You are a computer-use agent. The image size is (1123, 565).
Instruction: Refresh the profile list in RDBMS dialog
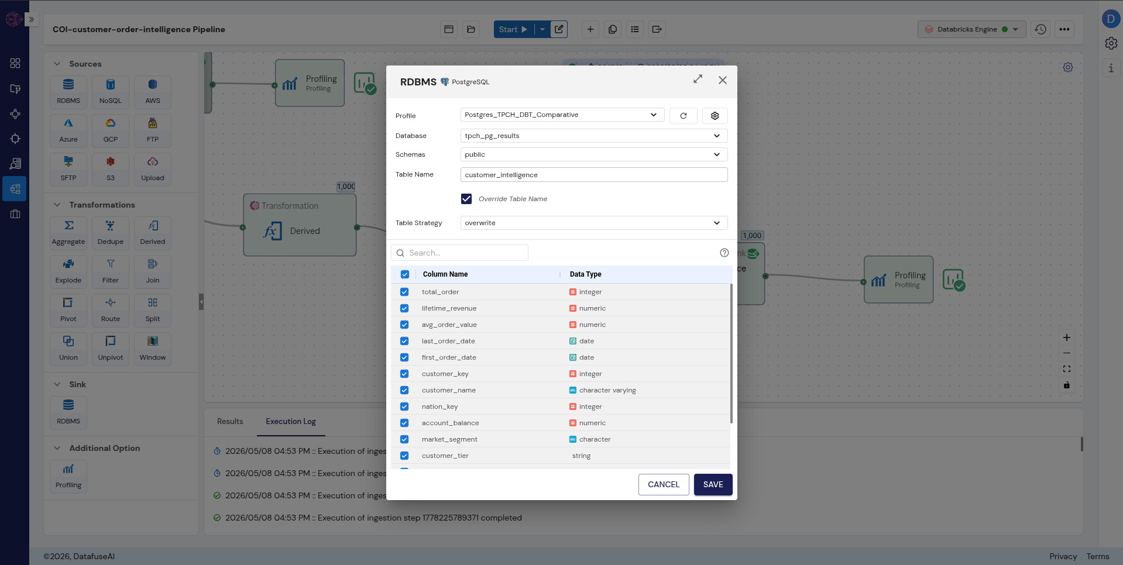(684, 116)
